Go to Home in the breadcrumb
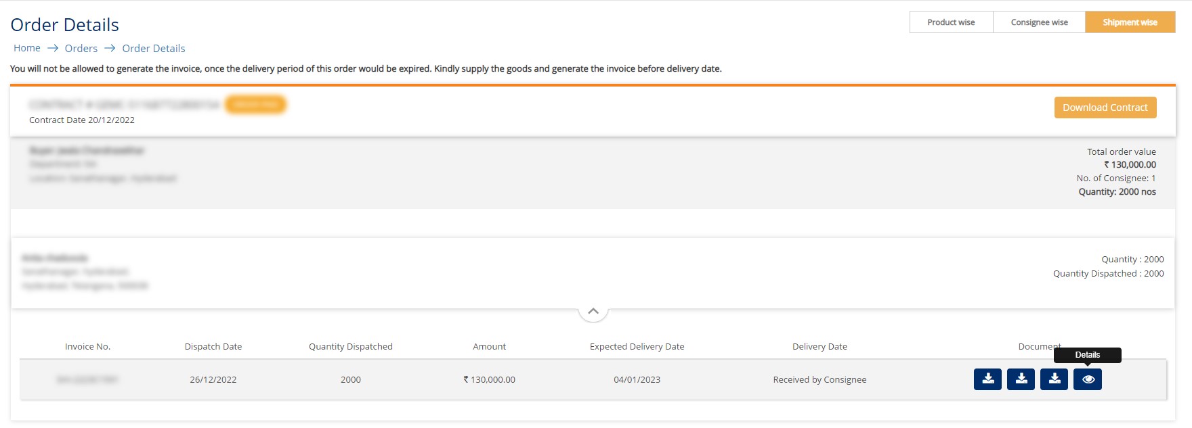 (27, 48)
